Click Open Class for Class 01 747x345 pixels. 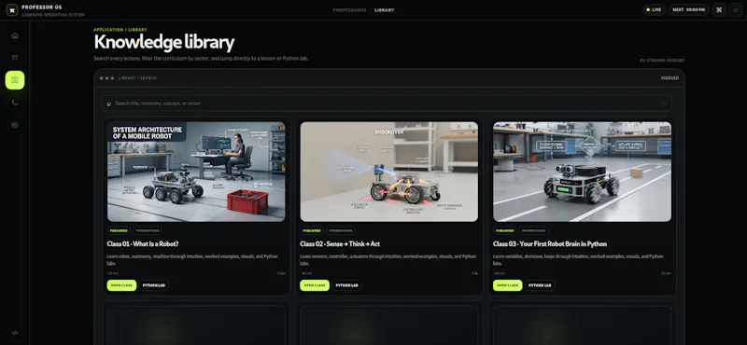121,285
